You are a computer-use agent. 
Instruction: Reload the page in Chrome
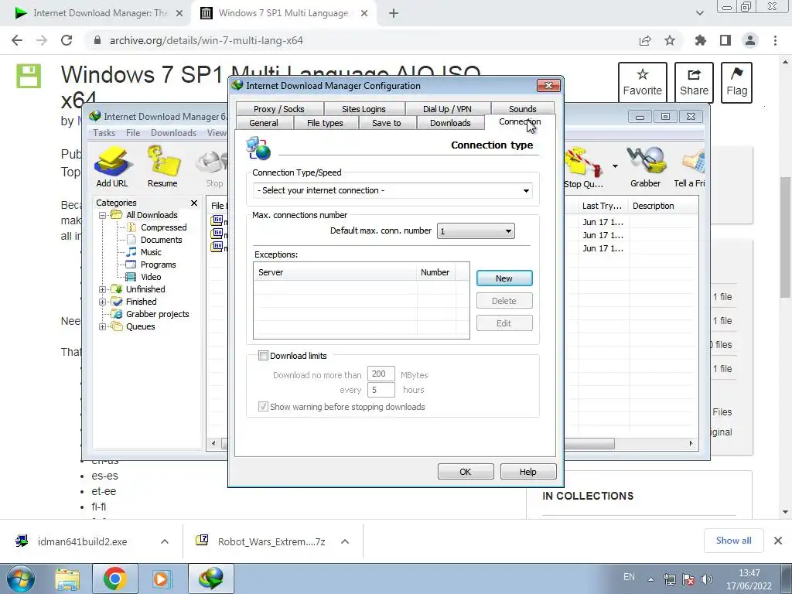pos(67,40)
